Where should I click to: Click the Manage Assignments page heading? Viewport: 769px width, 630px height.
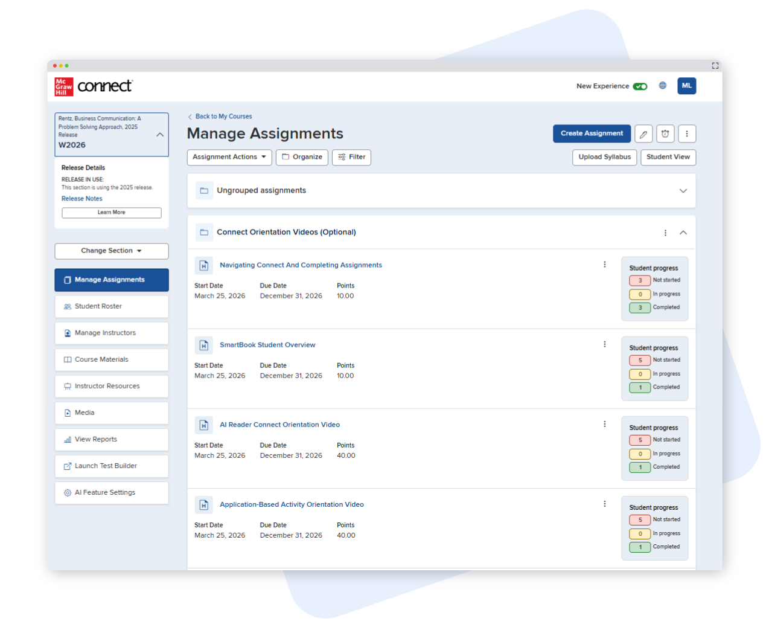pos(265,133)
